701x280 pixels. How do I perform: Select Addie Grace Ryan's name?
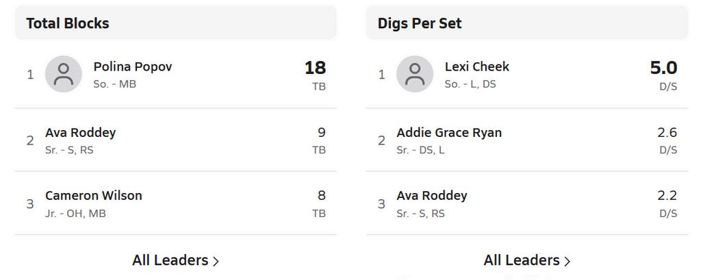tap(449, 133)
